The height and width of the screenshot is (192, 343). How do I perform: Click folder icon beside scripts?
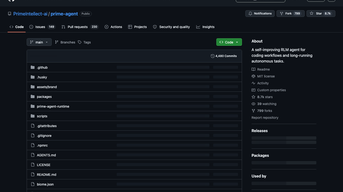click(33, 116)
